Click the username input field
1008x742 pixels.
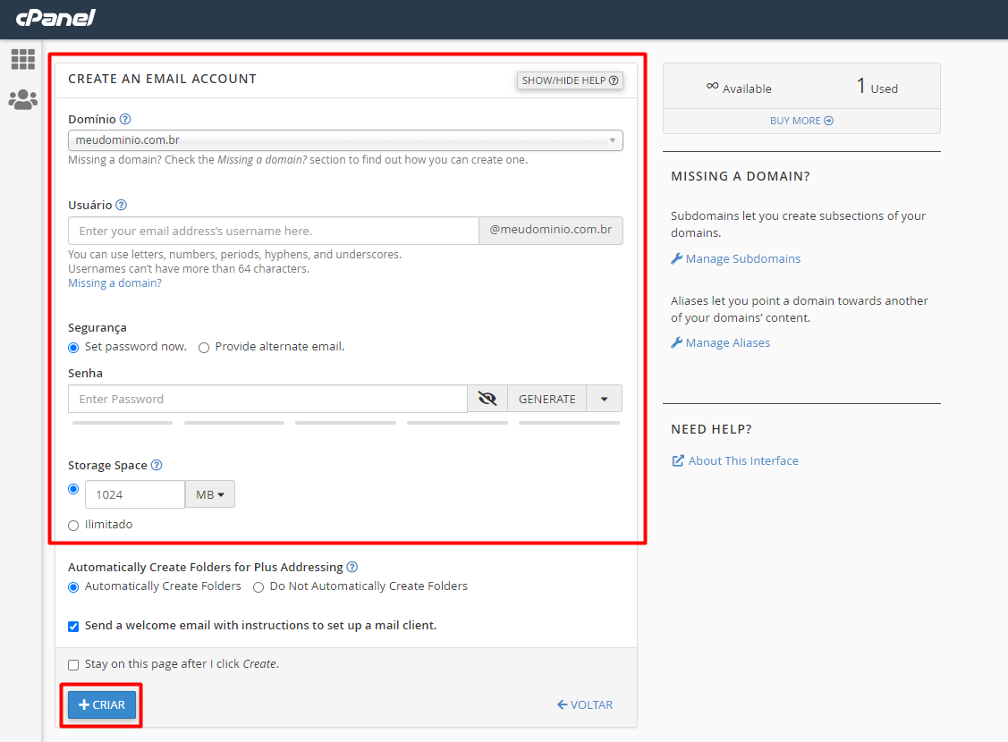click(x=273, y=231)
